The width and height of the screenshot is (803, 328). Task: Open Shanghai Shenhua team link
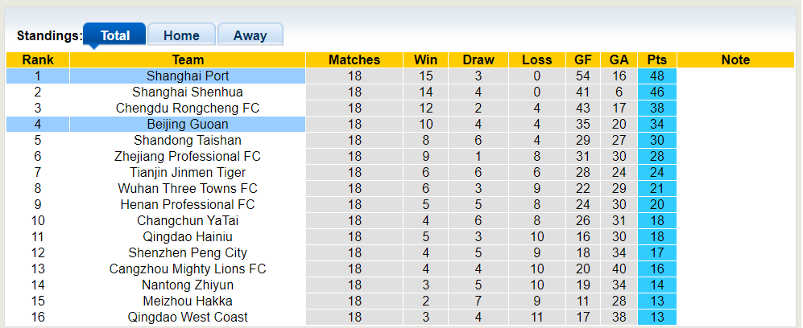(188, 92)
